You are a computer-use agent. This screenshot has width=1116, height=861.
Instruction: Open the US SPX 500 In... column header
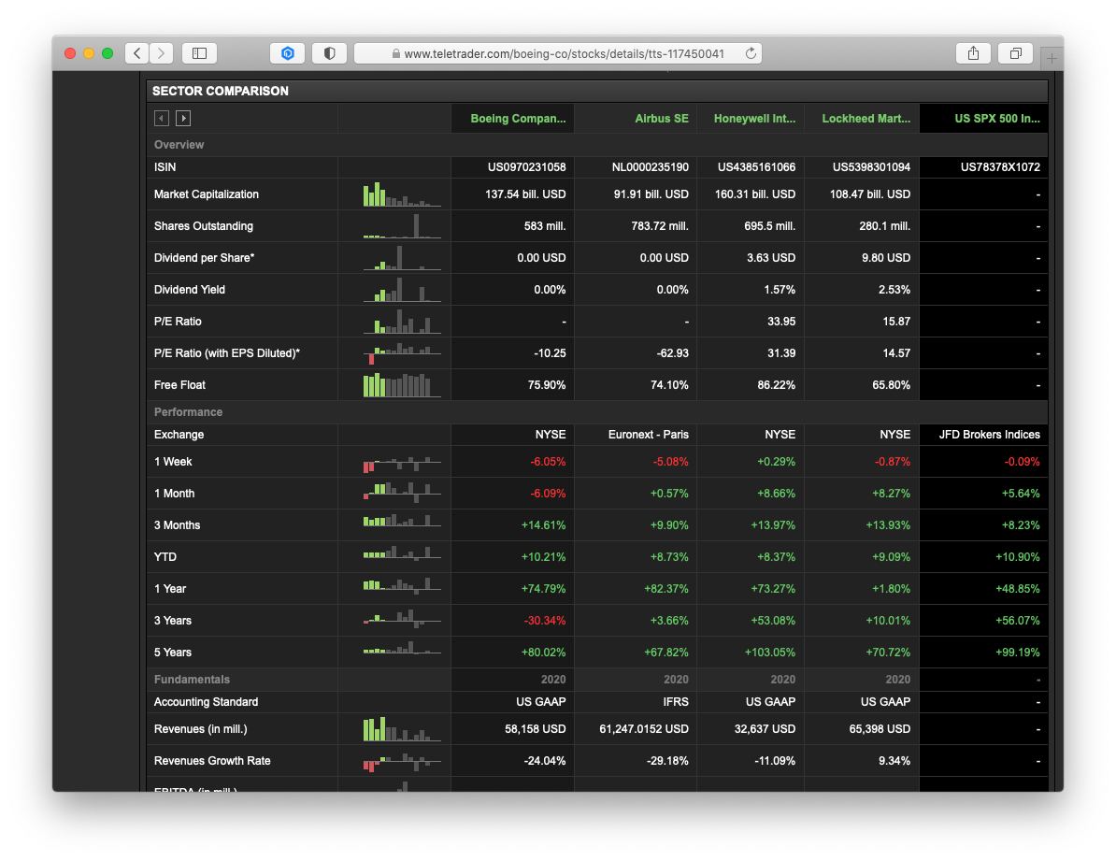(996, 118)
